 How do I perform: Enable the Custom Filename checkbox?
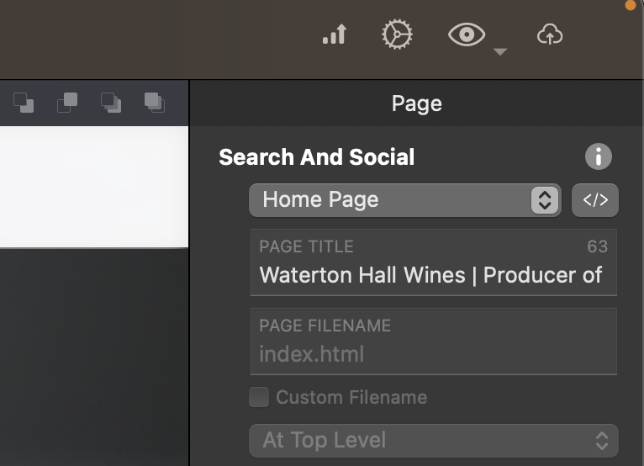pyautogui.click(x=259, y=397)
